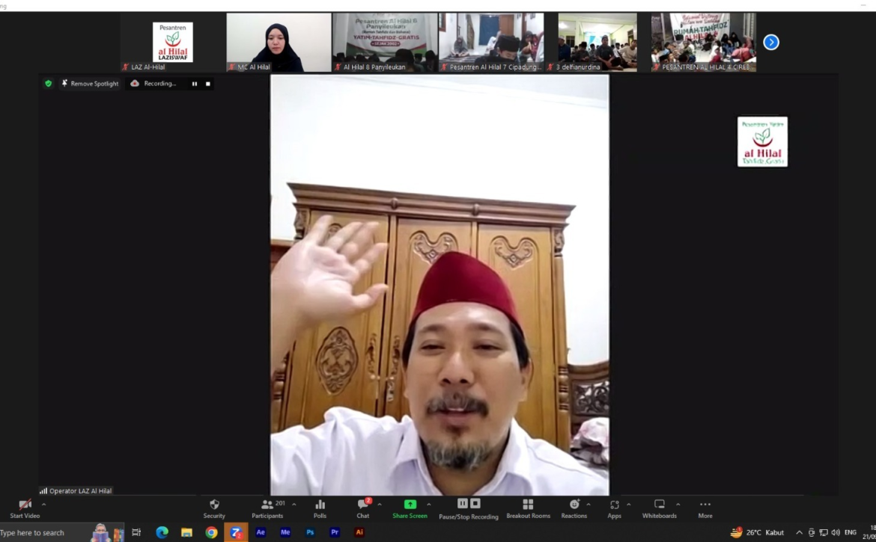Open the More menu in toolbar
This screenshot has height=542, width=876.
[705, 508]
